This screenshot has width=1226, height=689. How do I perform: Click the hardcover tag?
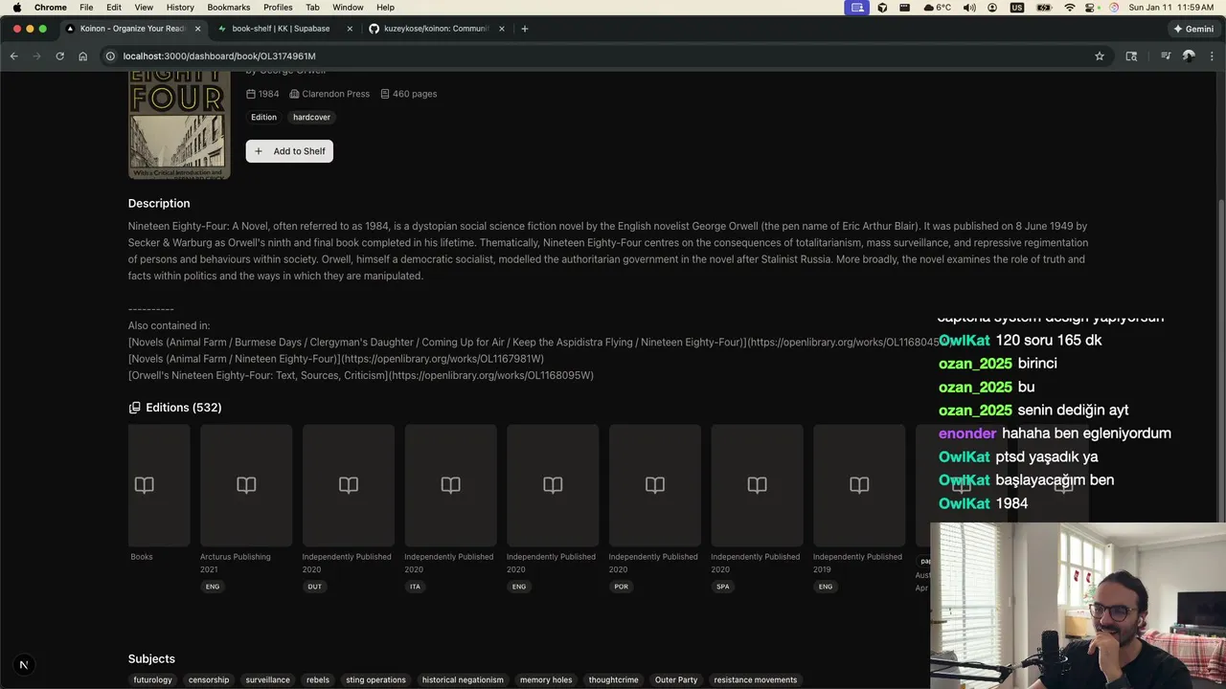pos(311,118)
